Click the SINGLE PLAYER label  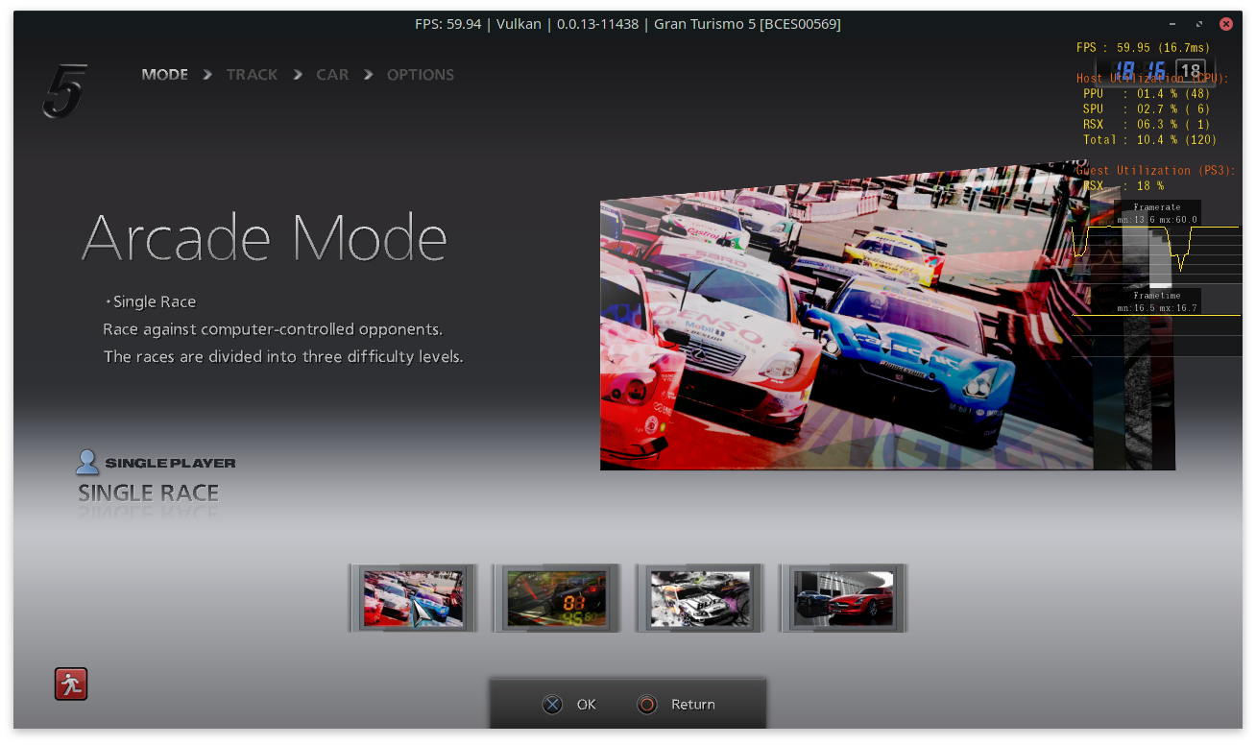point(170,463)
